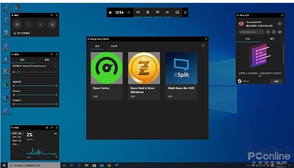Close the Widget Store window
The width and height of the screenshot is (294, 168).
(x=206, y=39)
